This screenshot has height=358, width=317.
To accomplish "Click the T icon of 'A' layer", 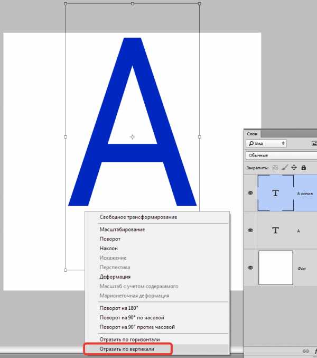I will pyautogui.click(x=275, y=231).
